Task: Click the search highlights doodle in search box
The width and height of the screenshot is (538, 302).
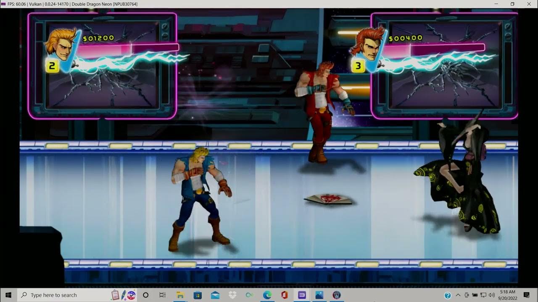Action: click(124, 295)
